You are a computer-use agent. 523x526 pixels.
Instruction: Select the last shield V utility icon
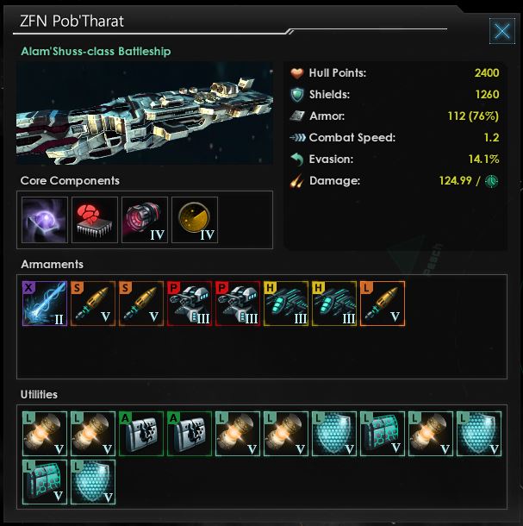pos(93,482)
